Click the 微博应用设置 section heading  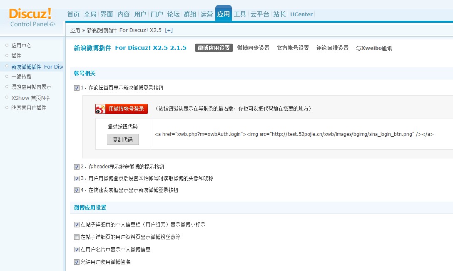[90, 207]
